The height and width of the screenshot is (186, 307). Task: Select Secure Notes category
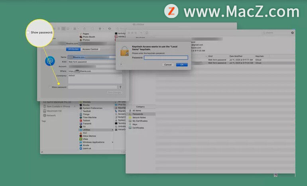pos(139,117)
